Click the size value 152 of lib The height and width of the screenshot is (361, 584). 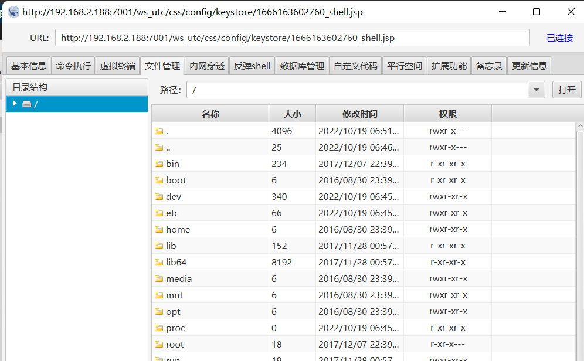279,246
